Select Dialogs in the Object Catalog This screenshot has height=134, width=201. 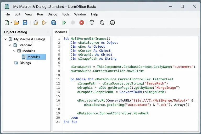point(25,63)
